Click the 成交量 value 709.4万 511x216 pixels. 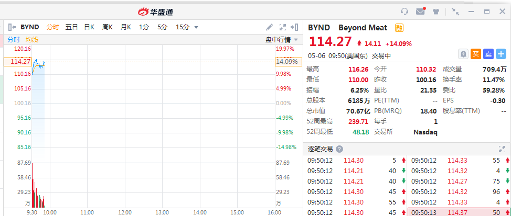pyautogui.click(x=494, y=69)
